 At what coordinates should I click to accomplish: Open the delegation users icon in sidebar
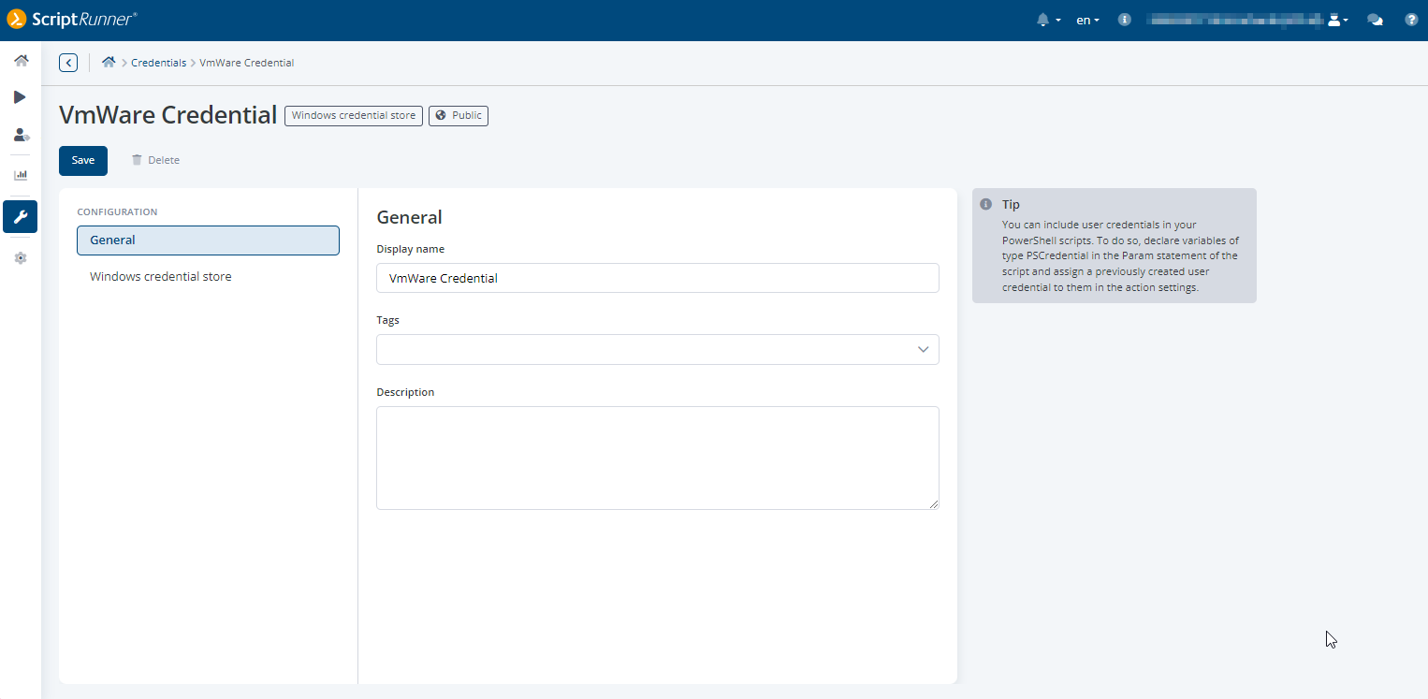coord(21,135)
